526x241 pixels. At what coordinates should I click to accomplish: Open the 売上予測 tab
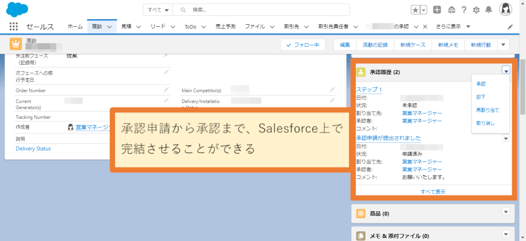[x=225, y=27]
